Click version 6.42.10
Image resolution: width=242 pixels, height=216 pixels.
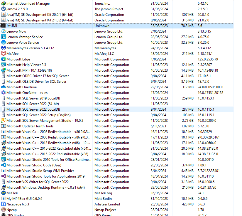coord(203,4)
